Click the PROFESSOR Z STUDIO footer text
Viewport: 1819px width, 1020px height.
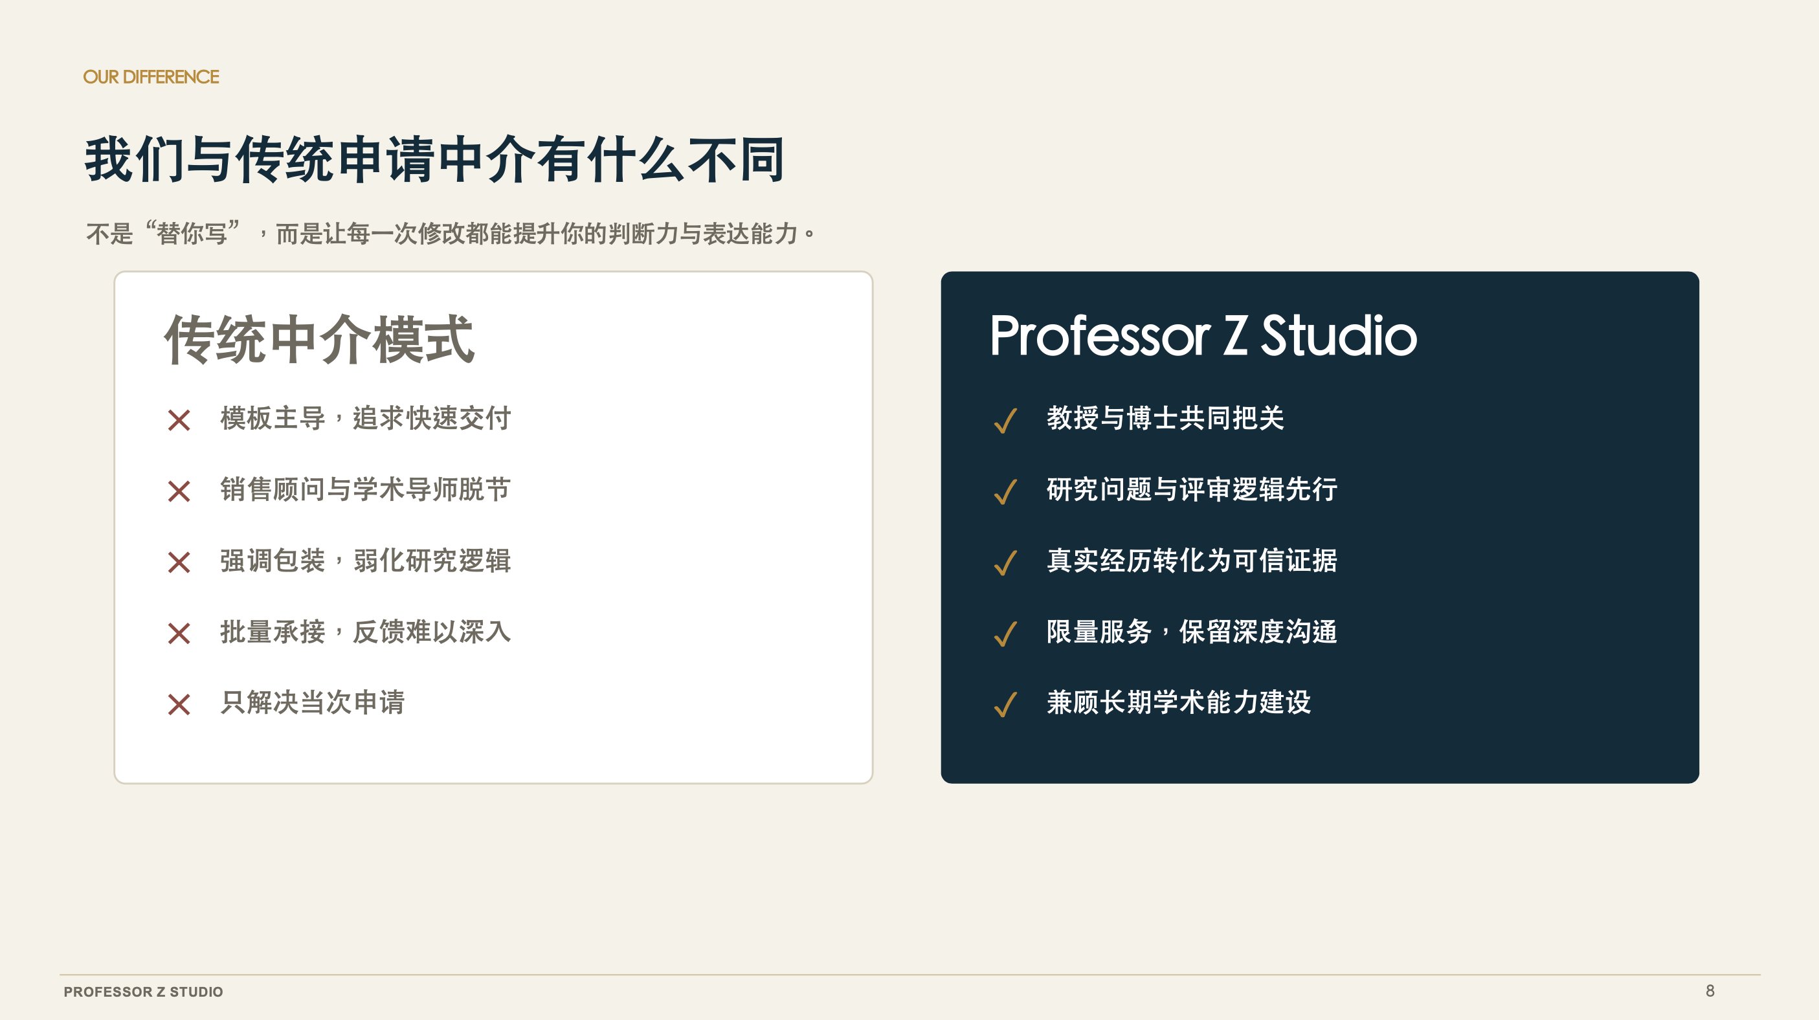pyautogui.click(x=143, y=992)
